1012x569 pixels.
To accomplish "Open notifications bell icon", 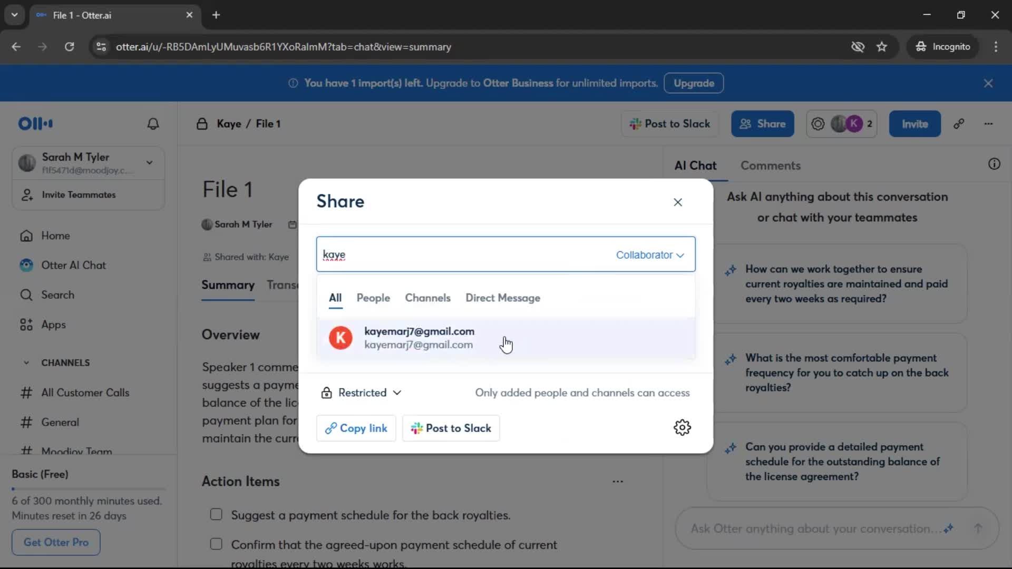I will tap(153, 124).
